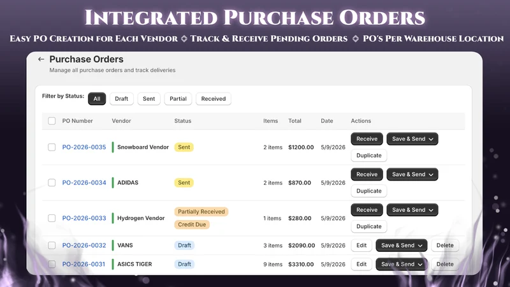Viewport: 510px width, 287px height.
Task: Duplicate the ADIDAS purchase order
Action: point(369,191)
